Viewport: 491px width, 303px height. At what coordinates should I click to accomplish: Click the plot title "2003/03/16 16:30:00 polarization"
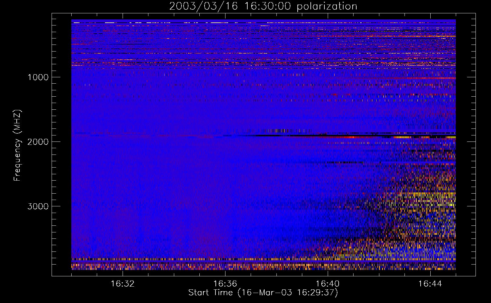263,6
